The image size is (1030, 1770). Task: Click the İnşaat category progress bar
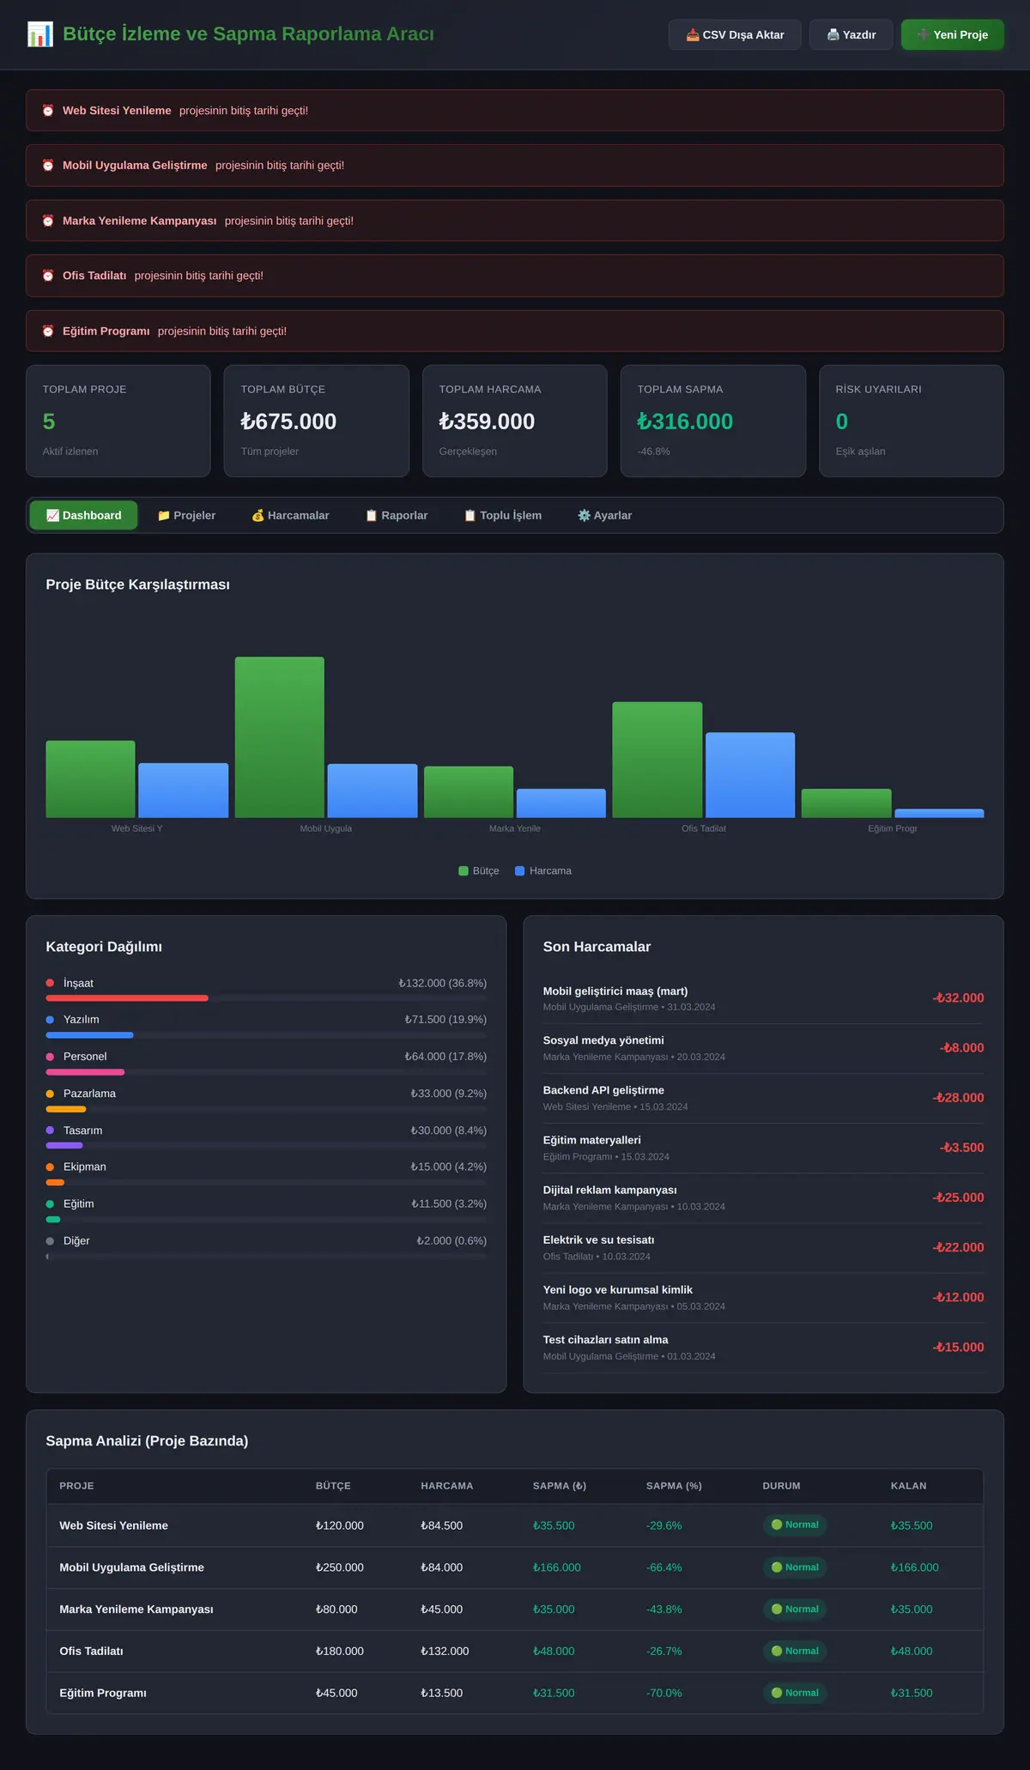click(x=266, y=998)
